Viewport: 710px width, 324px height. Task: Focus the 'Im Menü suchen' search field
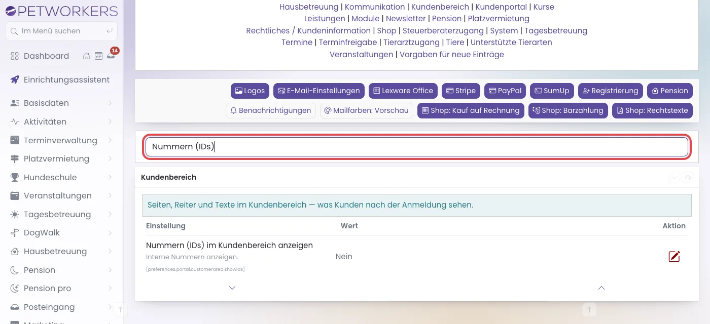click(61, 31)
